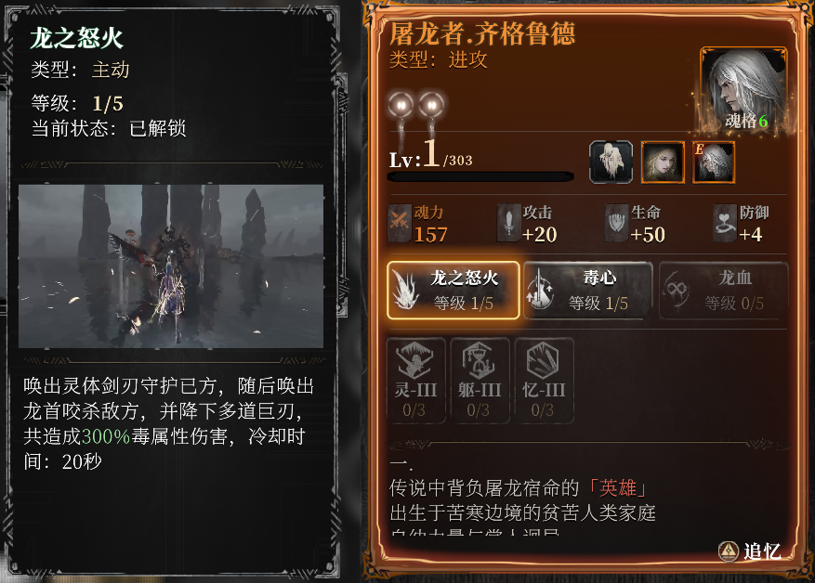Select the blonde woman portrait thumbnail
815x583 pixels.
point(663,162)
